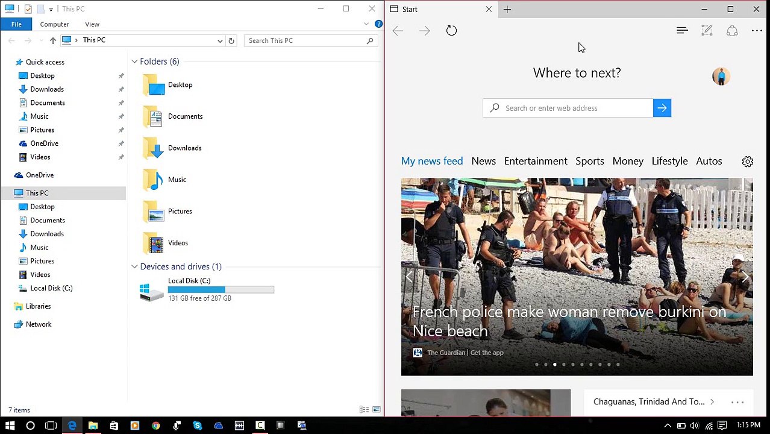Viewport: 770px width, 434px height.
Task: Open a new Edge tab
Action: (507, 9)
